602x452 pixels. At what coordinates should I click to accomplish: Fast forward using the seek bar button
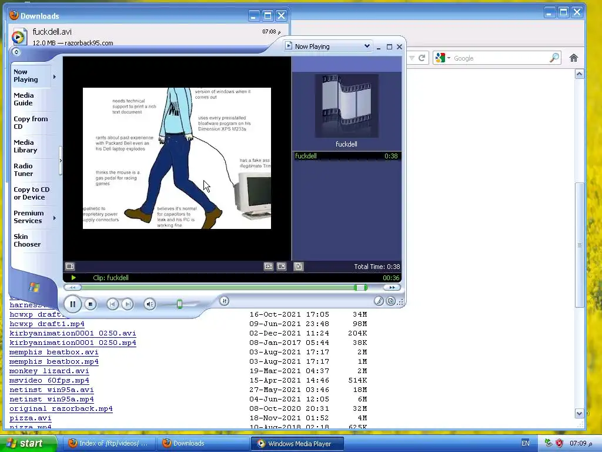point(392,287)
